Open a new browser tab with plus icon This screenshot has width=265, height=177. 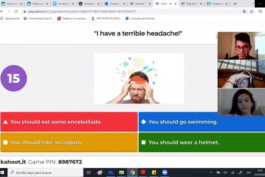(x=235, y=4)
